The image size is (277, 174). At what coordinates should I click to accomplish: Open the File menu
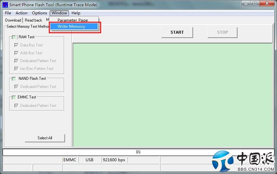[x=8, y=13]
